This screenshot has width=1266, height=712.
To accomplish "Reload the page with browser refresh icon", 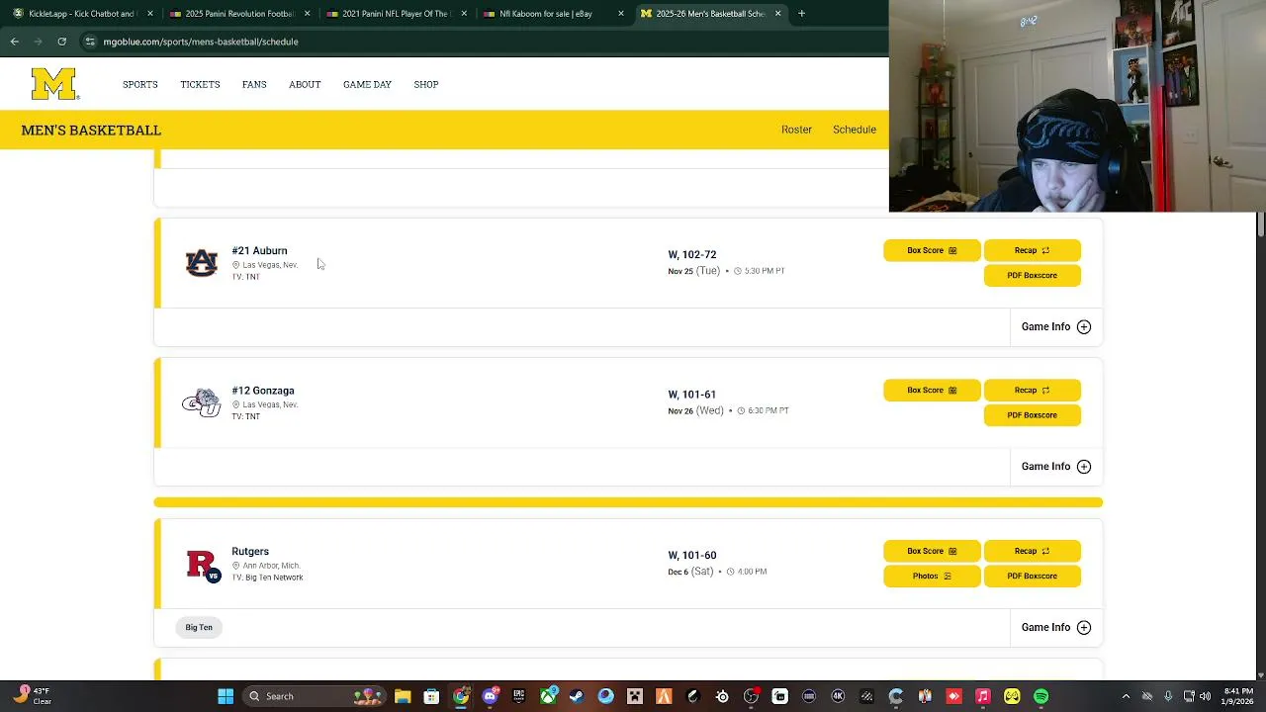I will [x=61, y=42].
